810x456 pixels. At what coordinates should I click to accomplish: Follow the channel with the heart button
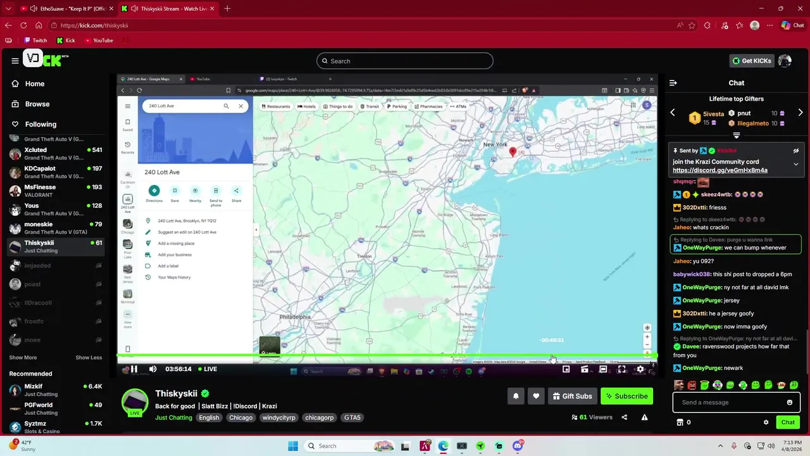pyautogui.click(x=536, y=396)
